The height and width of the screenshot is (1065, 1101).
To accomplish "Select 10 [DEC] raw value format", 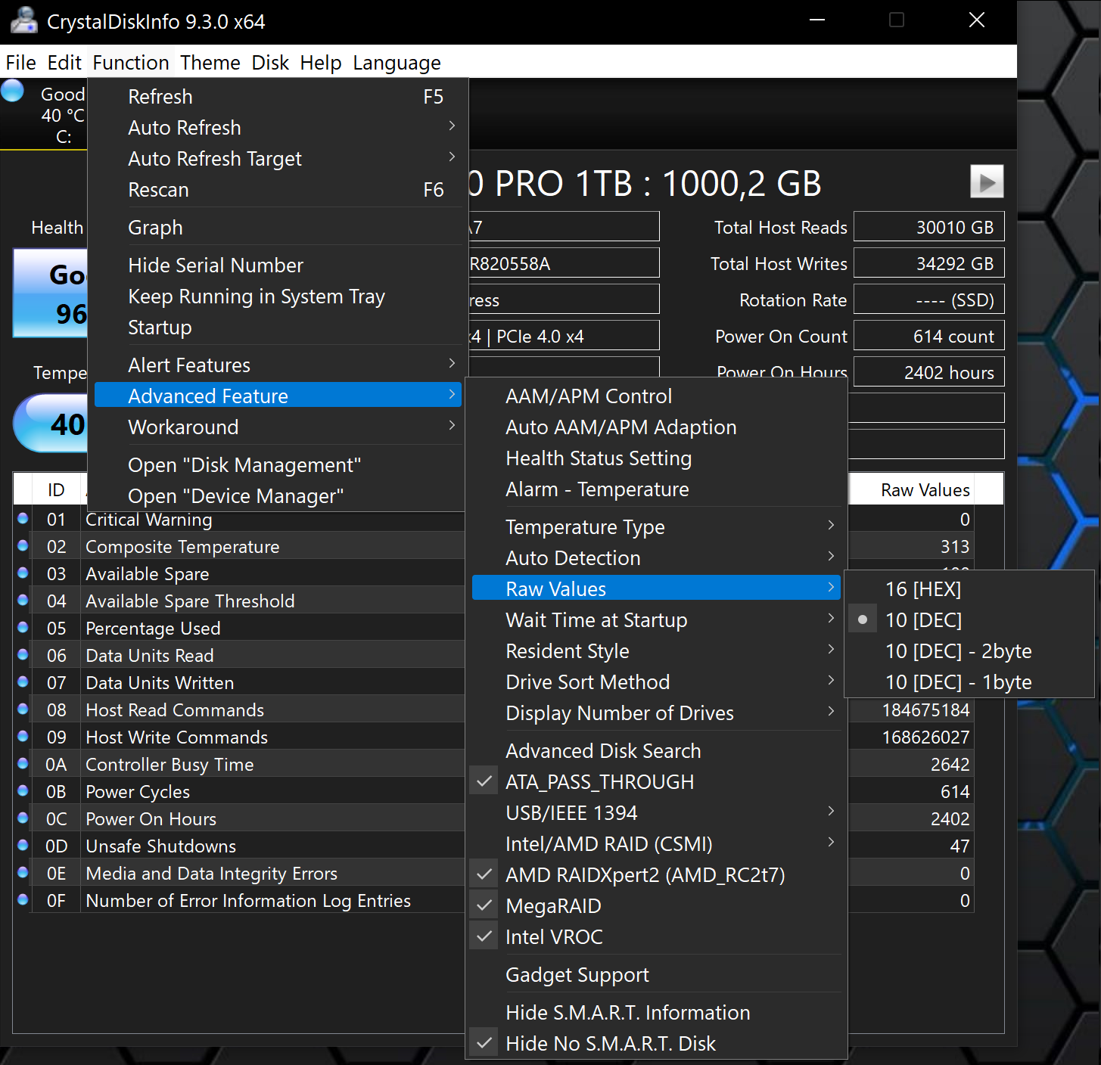I will point(969,619).
